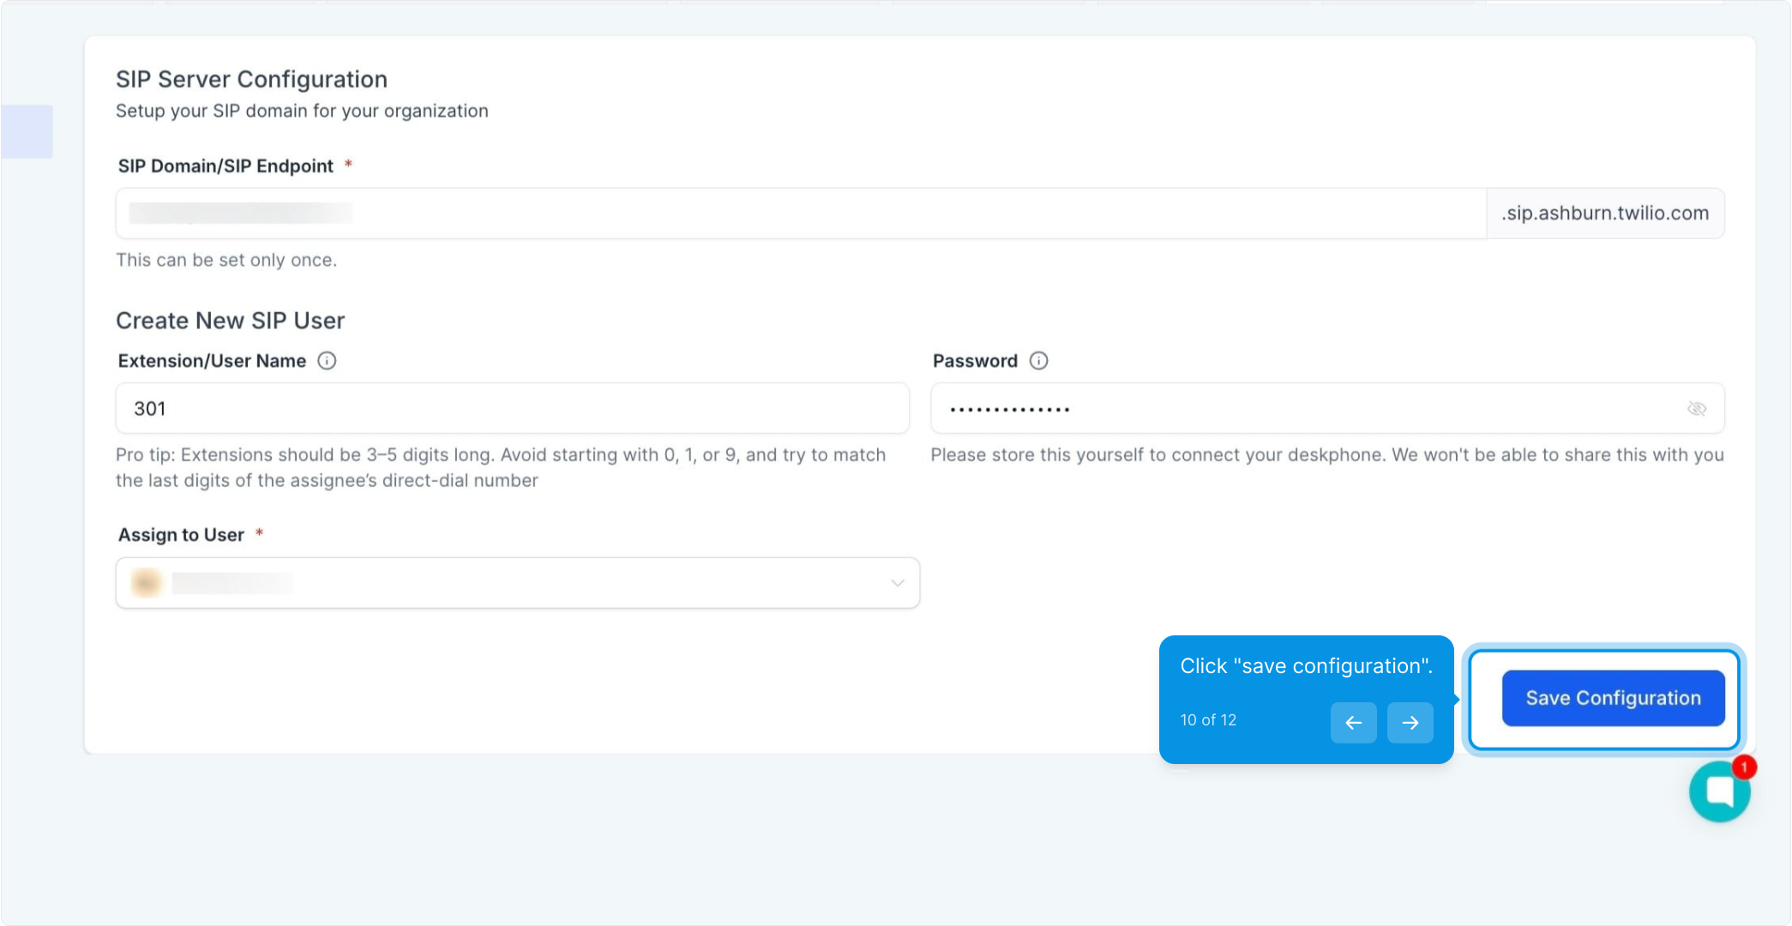Toggle password visibility eye icon
Viewport: 1792px width, 926px height.
click(1696, 409)
